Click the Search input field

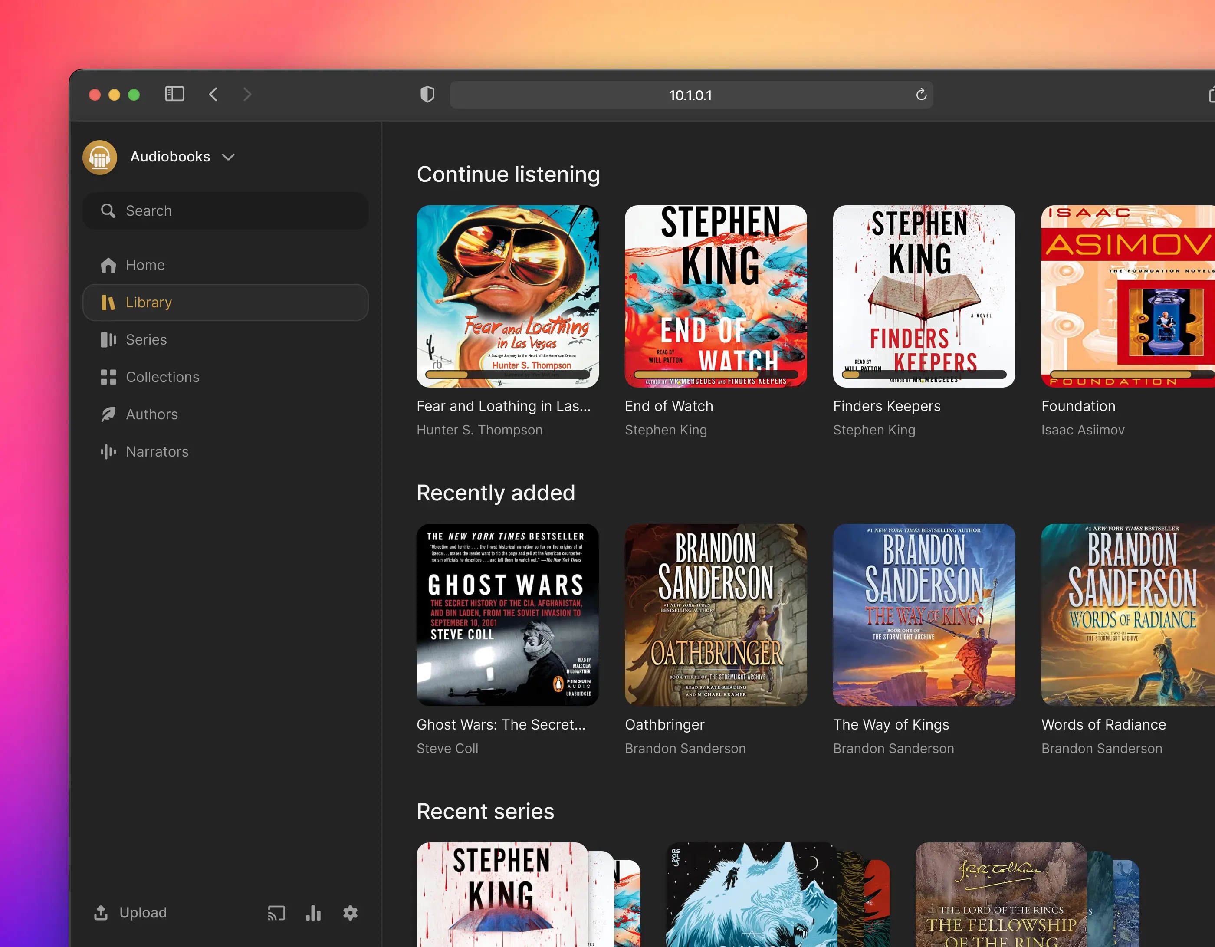pos(225,211)
